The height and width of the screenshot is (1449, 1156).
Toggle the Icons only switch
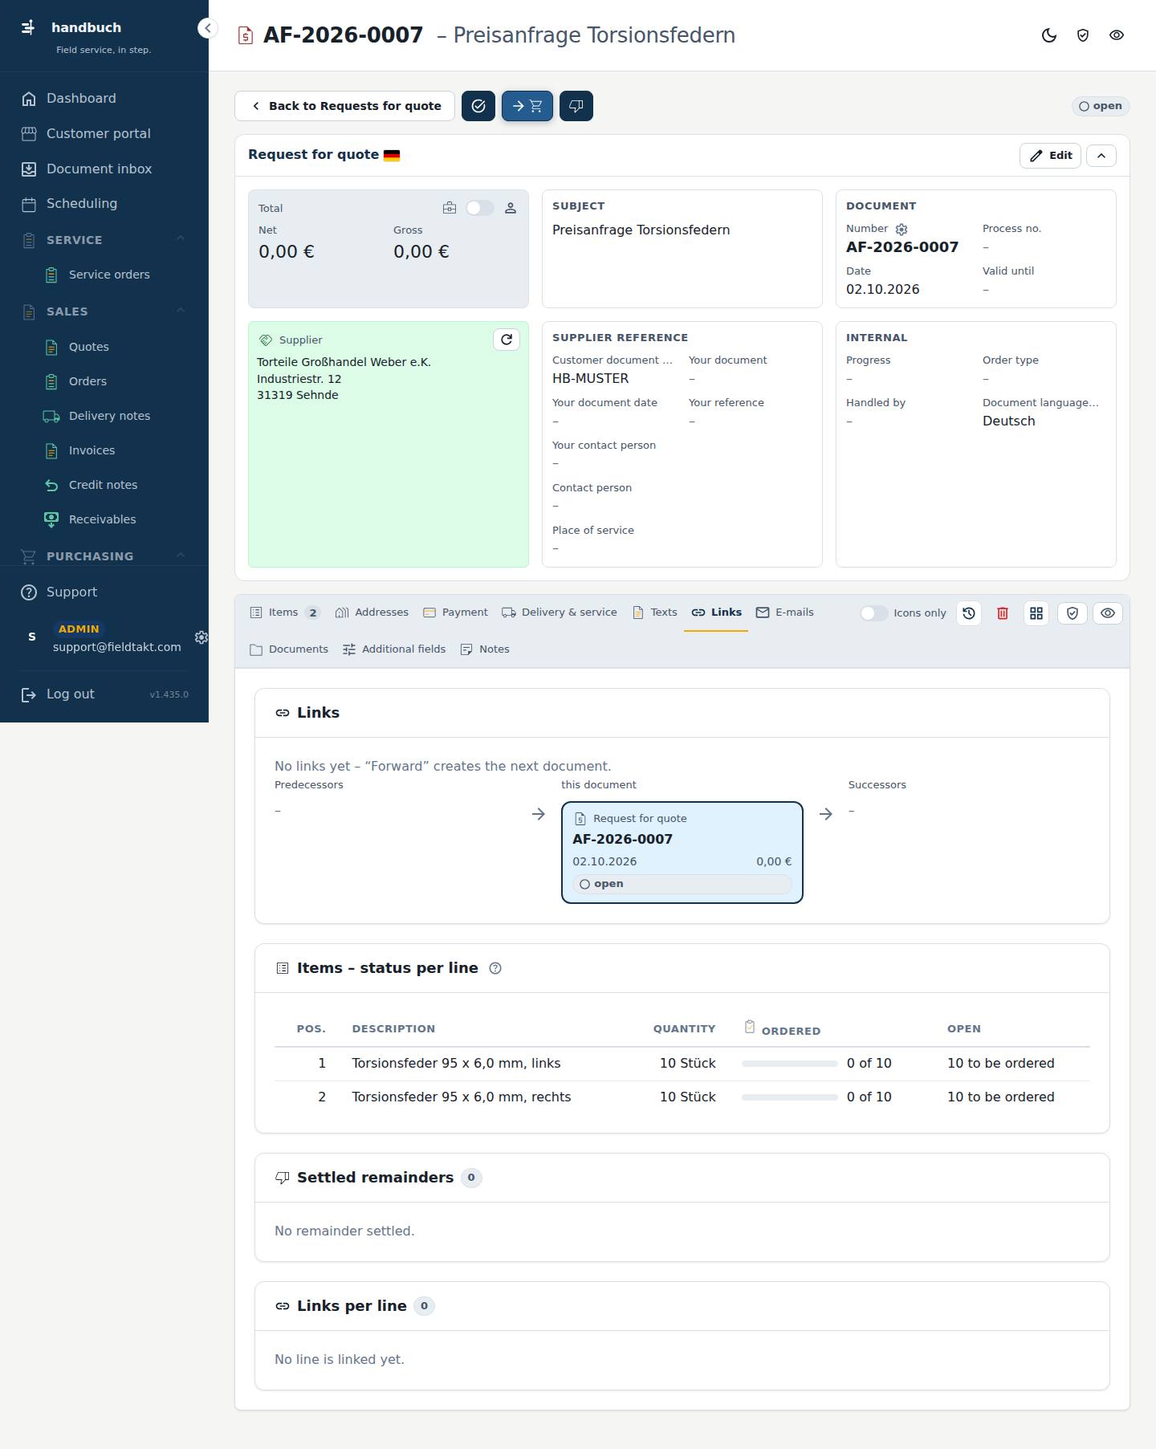click(873, 613)
